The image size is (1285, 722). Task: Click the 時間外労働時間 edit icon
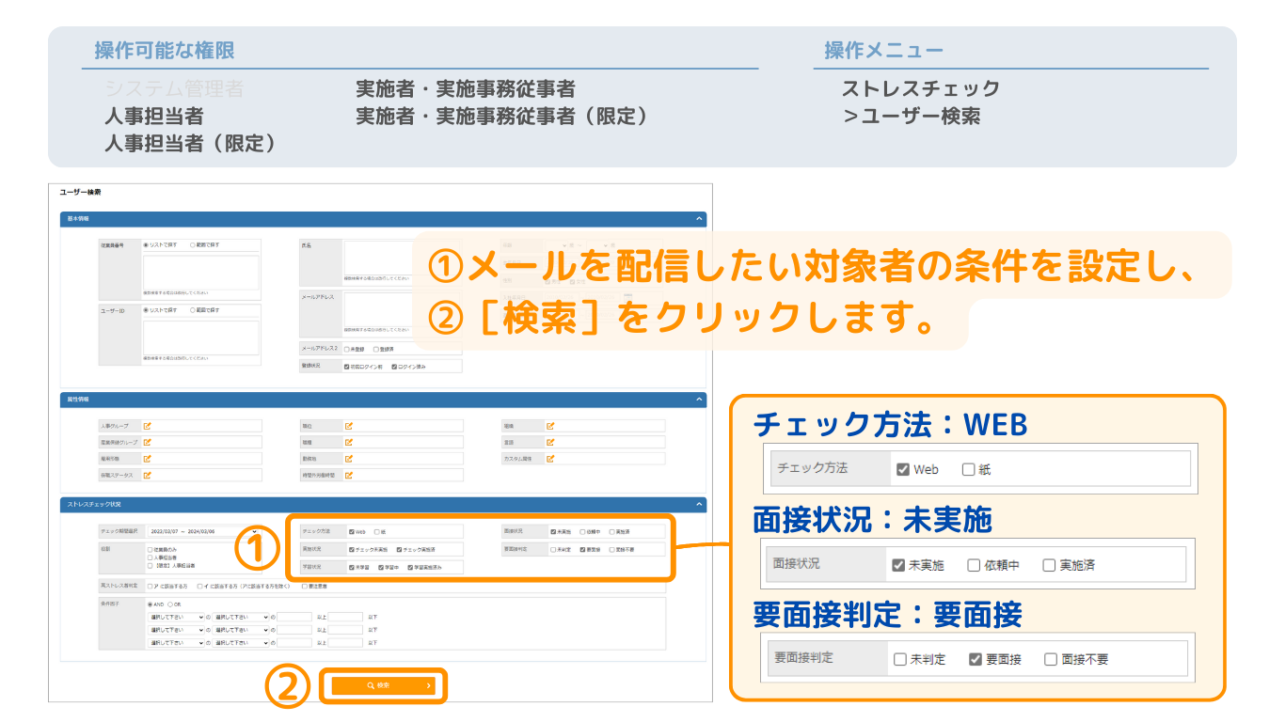(349, 476)
